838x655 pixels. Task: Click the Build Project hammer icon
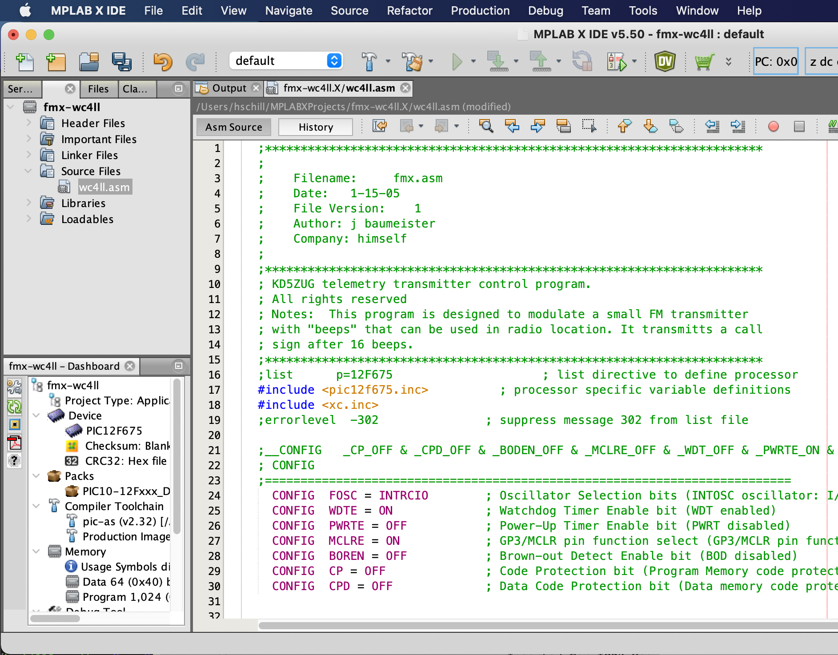coord(369,61)
